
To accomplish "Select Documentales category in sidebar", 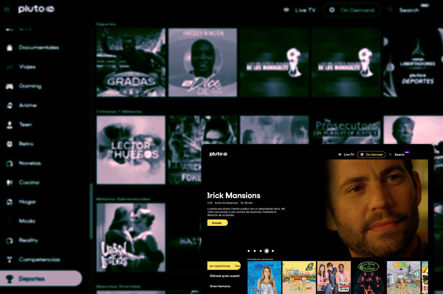I will pos(39,48).
